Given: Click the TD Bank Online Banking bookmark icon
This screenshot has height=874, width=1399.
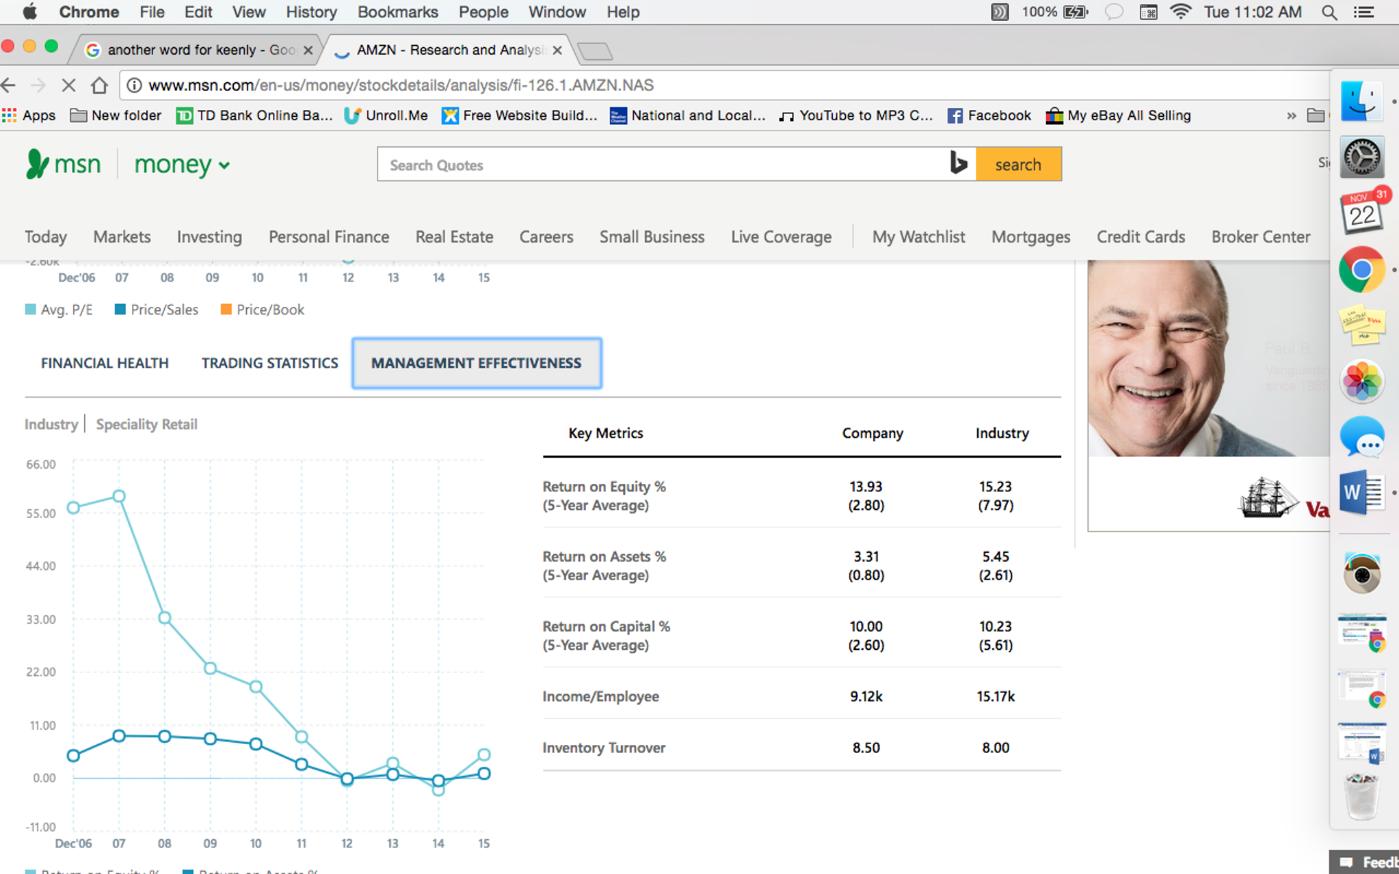Looking at the screenshot, I should [183, 115].
